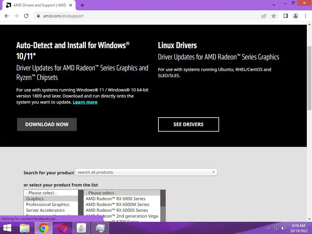Screen dimensions: 312x234
Task: Click the search all products field
Action: (x=146, y=172)
